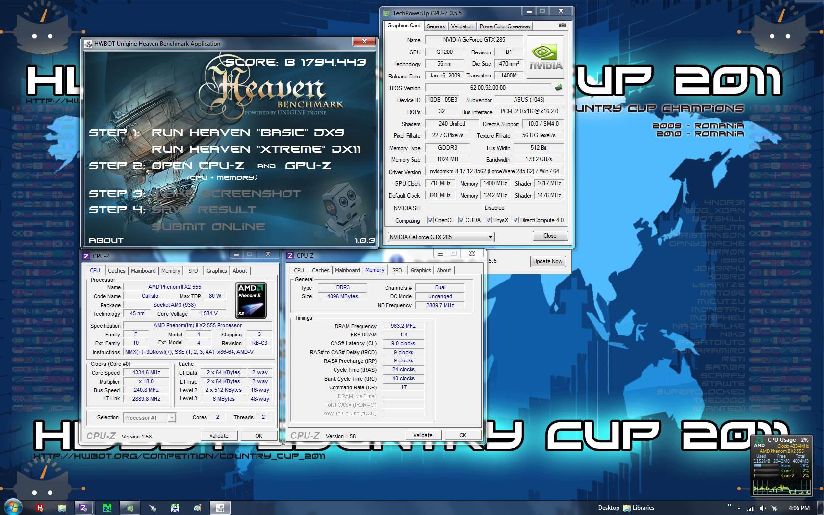Image resolution: width=824 pixels, height=515 pixels.
Task: Switch to the CPU-Z taskbar button
Action: 84,508
